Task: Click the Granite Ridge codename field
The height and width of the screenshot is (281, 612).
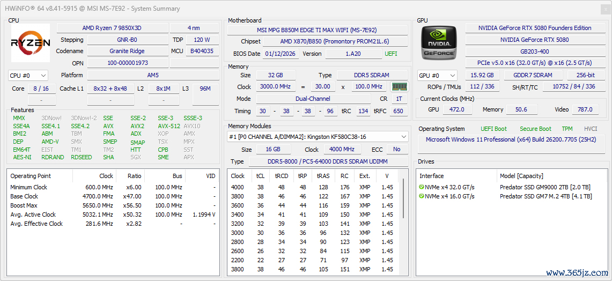Action: click(127, 51)
